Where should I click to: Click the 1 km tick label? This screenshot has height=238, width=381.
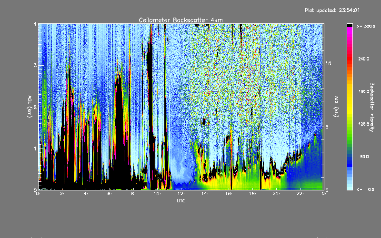click(35, 149)
